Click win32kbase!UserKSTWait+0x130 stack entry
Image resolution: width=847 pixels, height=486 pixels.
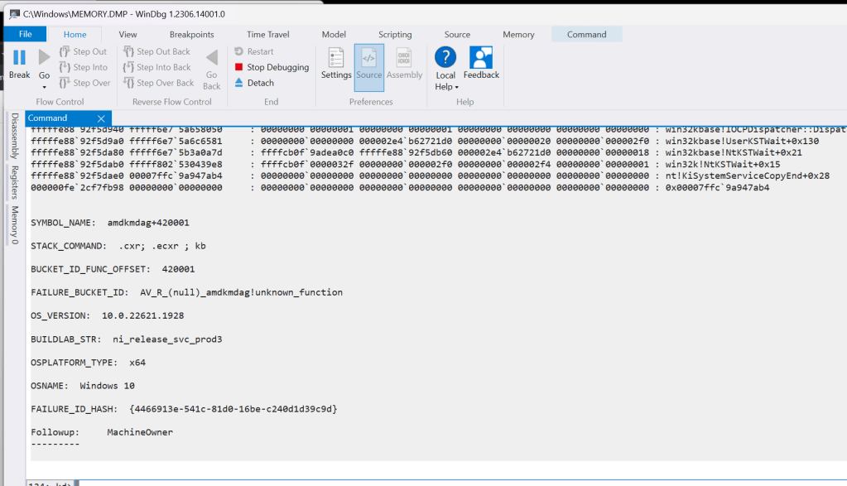742,141
